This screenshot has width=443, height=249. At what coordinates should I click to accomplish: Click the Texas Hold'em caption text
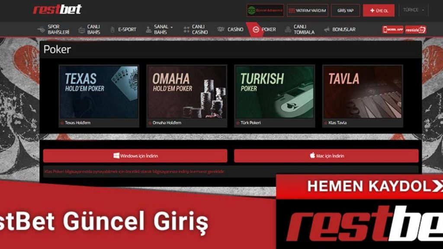click(78, 123)
